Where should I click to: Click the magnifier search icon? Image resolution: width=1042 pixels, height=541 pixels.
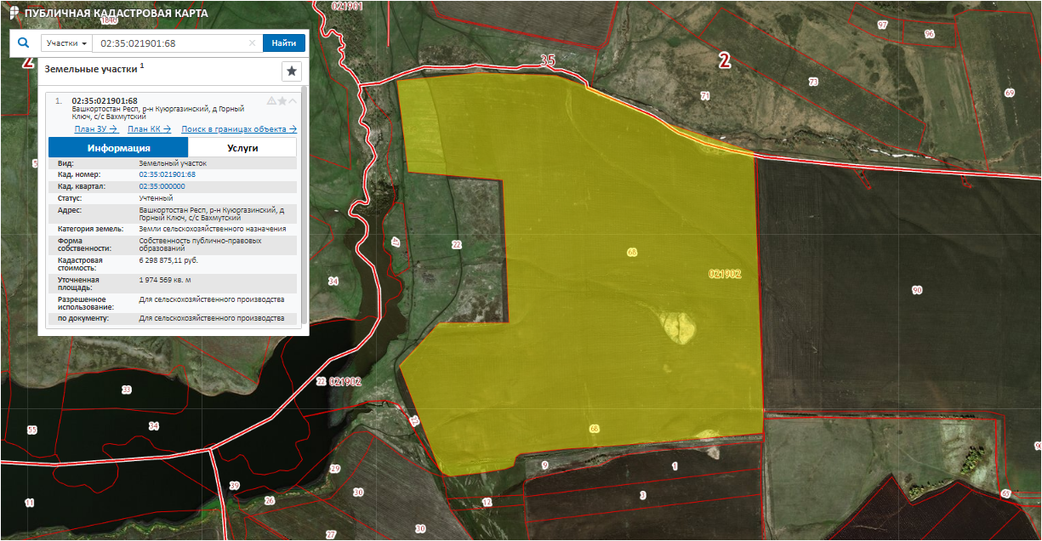pyautogui.click(x=24, y=42)
